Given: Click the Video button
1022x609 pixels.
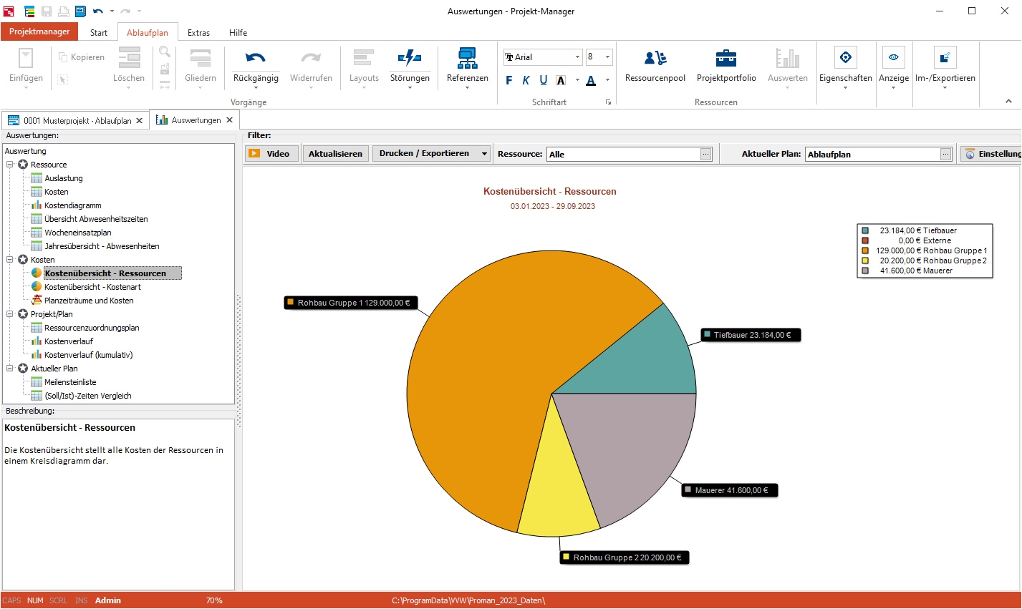Looking at the screenshot, I should click(x=271, y=154).
